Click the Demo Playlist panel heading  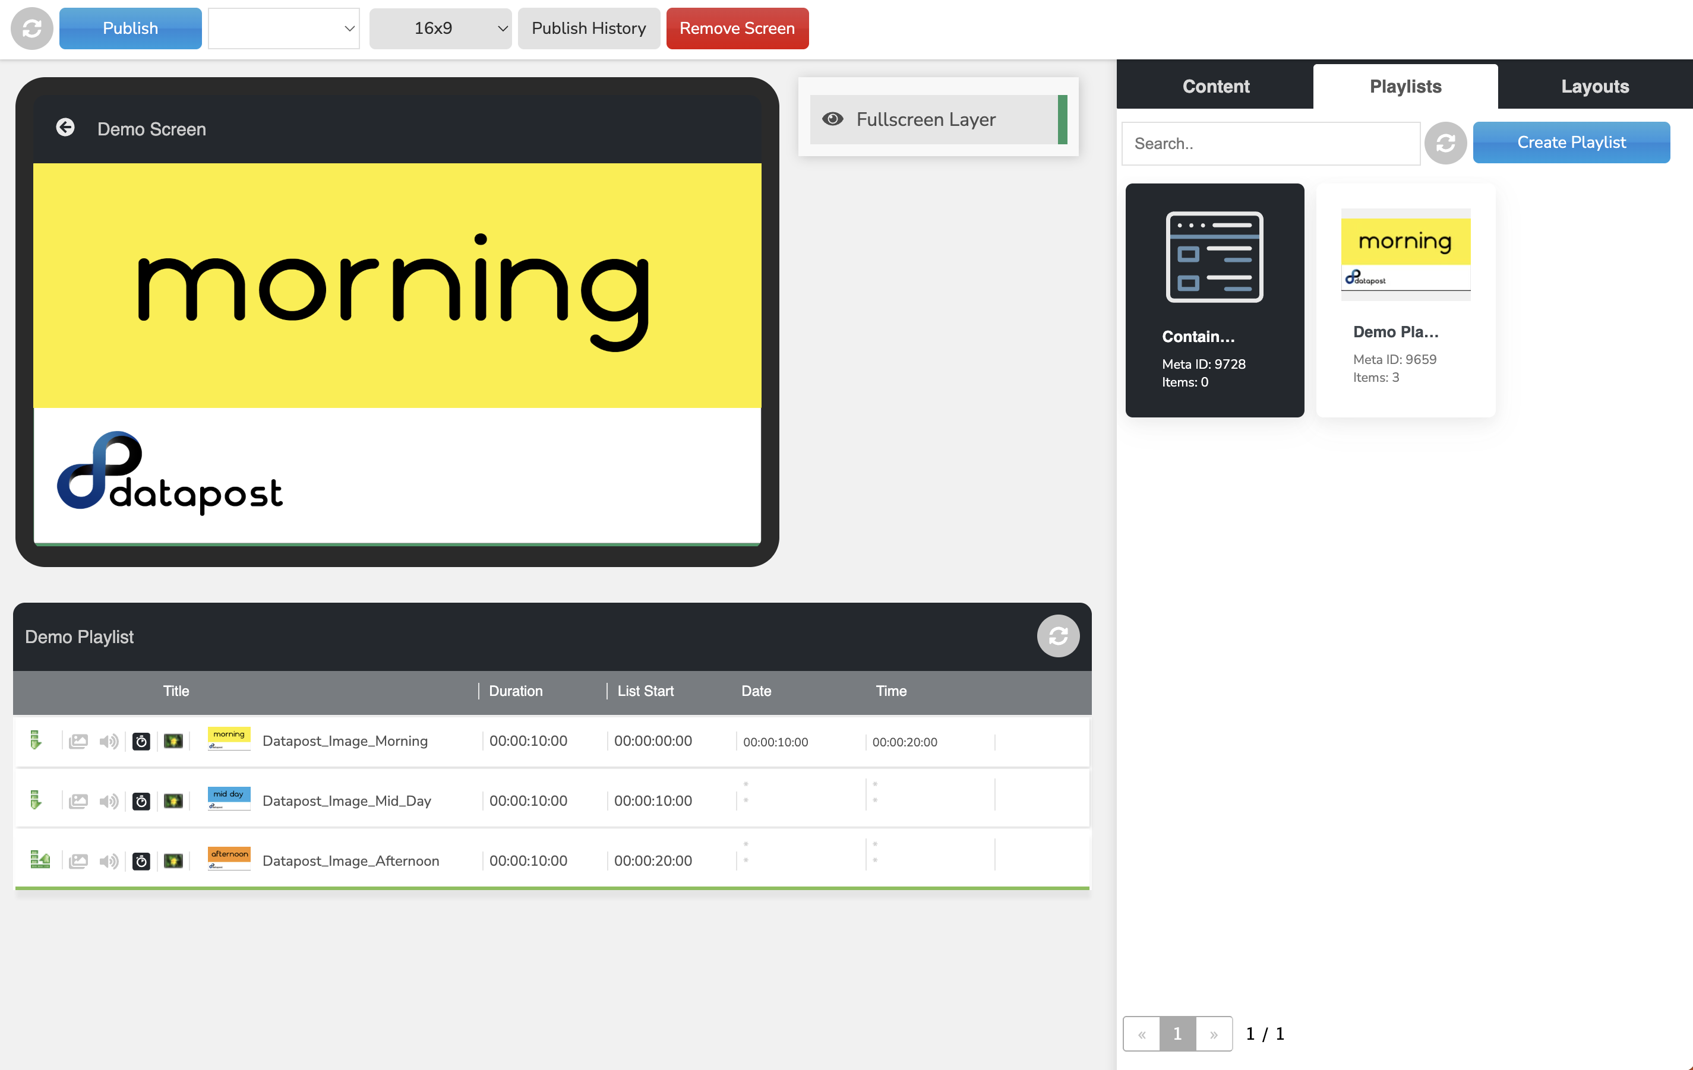point(79,637)
